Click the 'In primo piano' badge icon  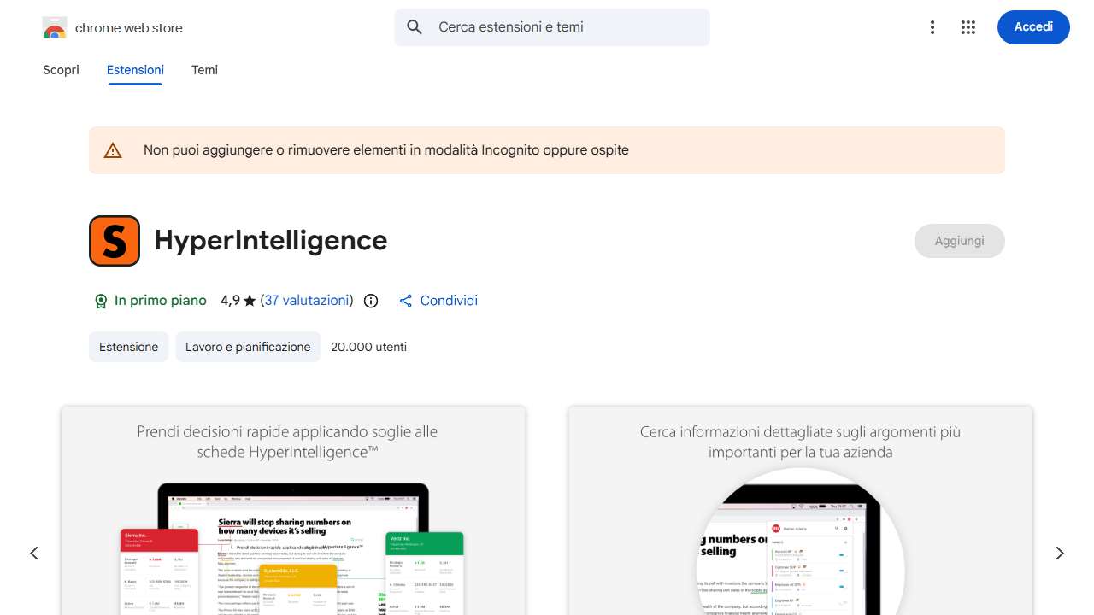pos(101,301)
